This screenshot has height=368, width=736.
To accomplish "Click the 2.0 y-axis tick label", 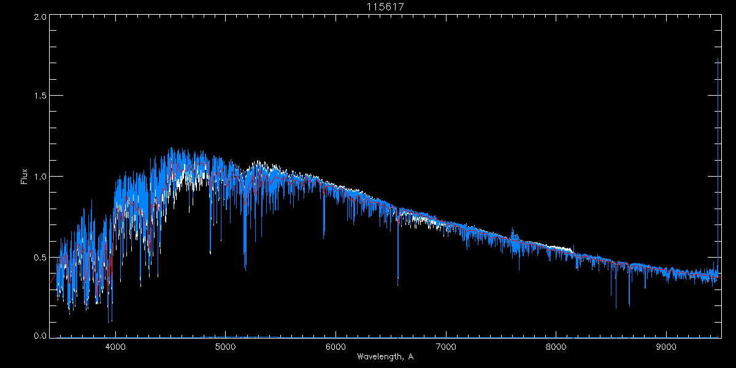I will coord(39,17).
